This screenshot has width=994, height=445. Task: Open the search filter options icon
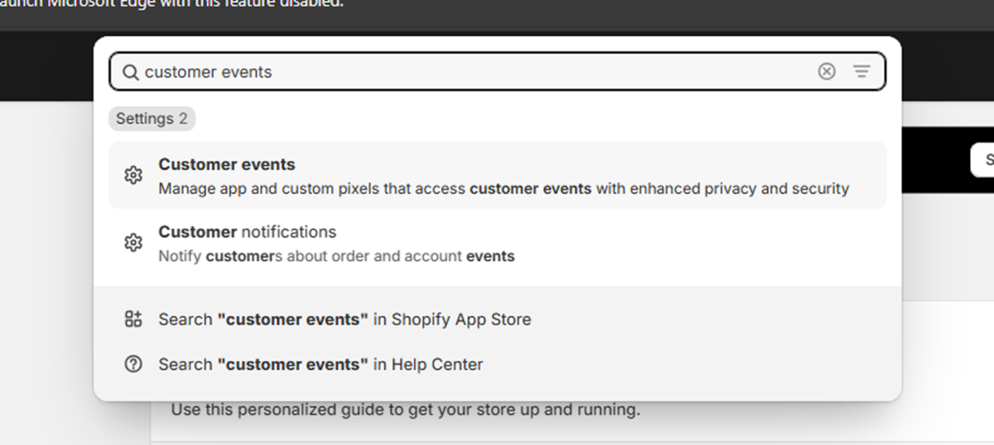coord(861,71)
